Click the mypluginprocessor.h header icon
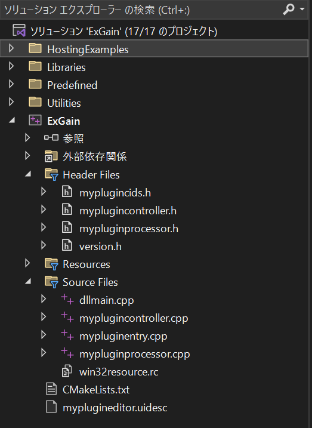Viewport: 312px width, 428px height. [x=67, y=227]
